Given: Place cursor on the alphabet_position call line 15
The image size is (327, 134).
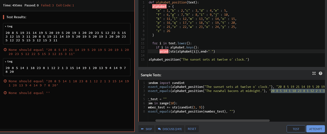Looking at the screenshot, I should 198,59.
